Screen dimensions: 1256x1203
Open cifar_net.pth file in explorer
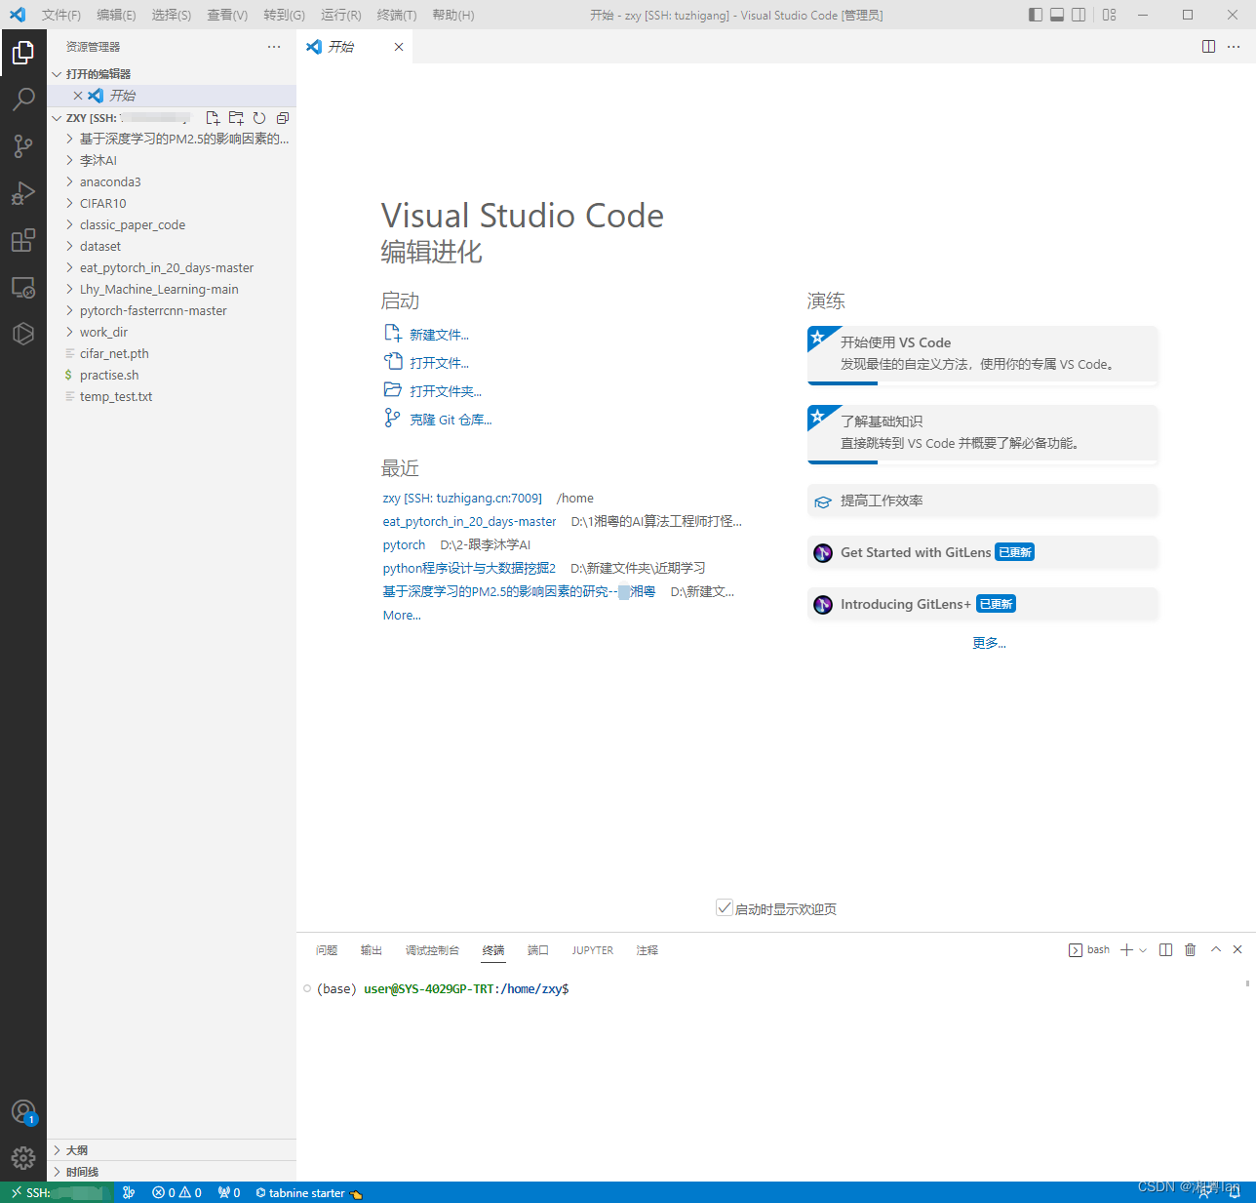[x=172, y=353]
